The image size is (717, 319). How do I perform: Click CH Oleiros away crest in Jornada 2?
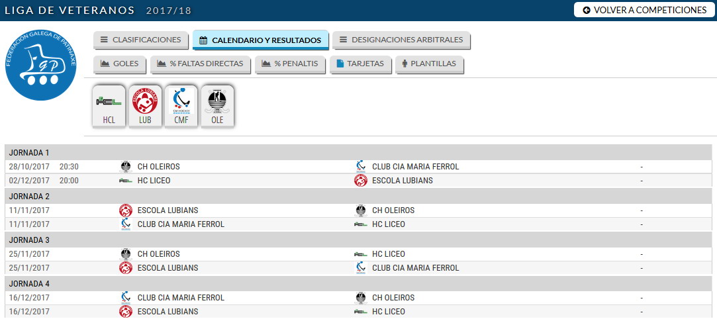[x=361, y=210]
